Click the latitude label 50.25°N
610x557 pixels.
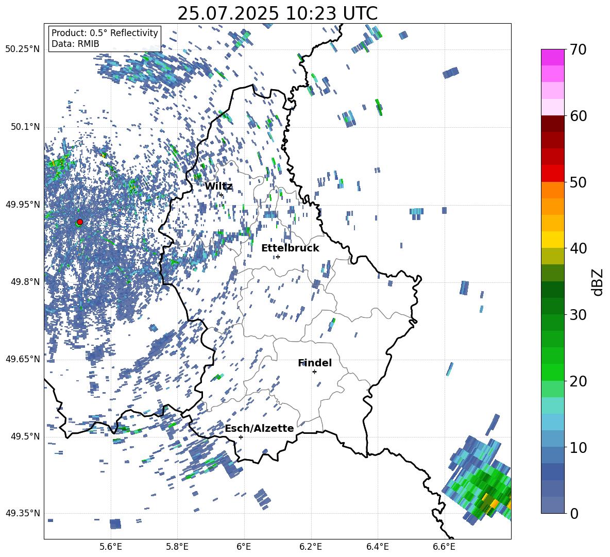[23, 49]
